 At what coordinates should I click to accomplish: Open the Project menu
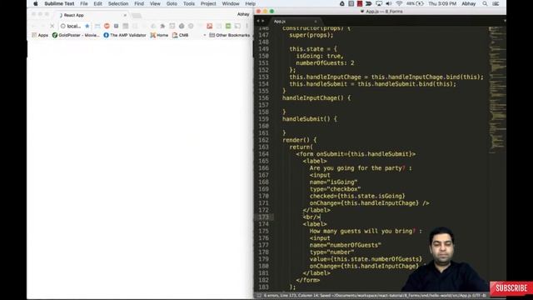pyautogui.click(x=208, y=3)
